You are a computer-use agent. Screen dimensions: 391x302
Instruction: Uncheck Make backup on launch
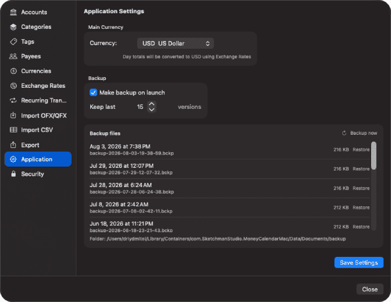[x=93, y=93]
